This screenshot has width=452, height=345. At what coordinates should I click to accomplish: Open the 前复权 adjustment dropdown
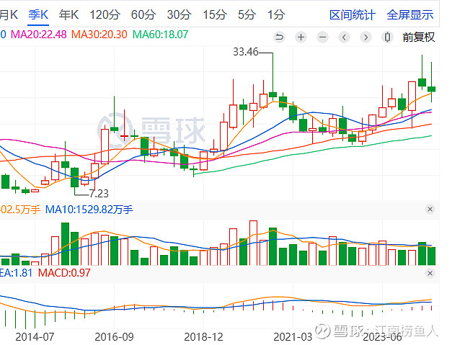[419, 37]
